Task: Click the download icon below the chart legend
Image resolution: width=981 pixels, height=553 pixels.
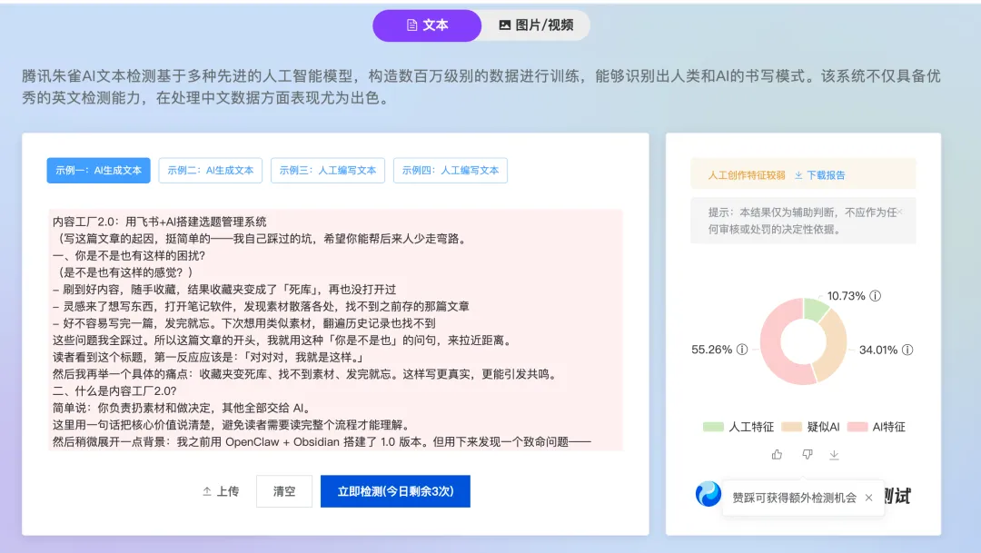Action: pos(834,455)
